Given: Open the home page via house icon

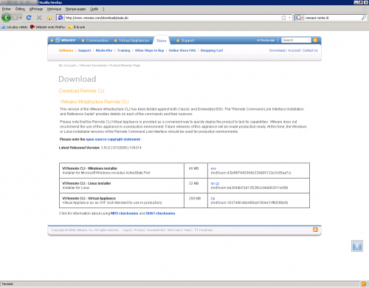Looking at the screenshot, I should (x=49, y=18).
